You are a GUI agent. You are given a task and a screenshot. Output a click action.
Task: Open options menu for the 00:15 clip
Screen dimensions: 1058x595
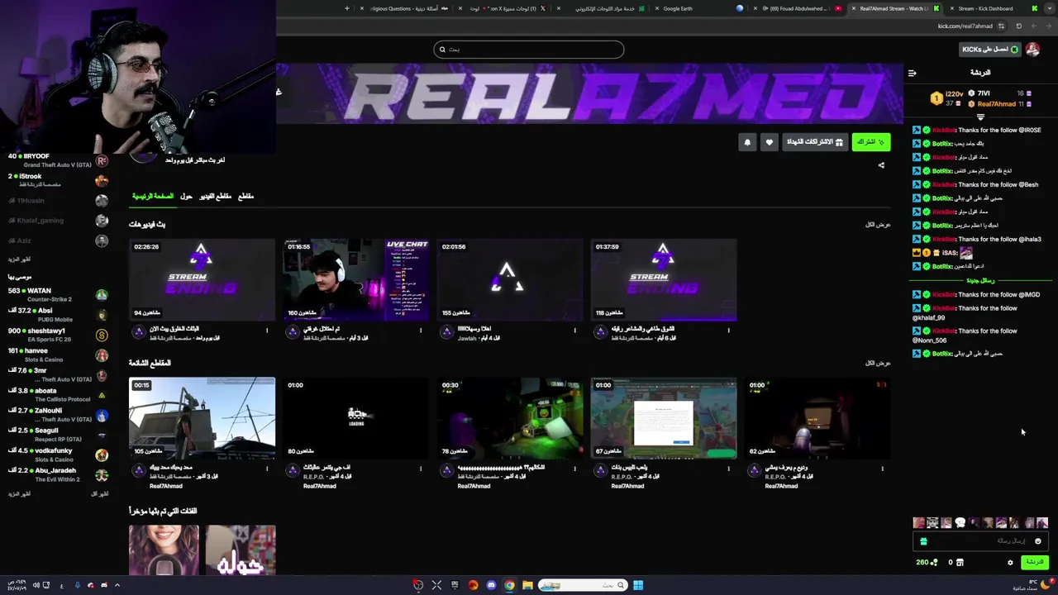(x=267, y=469)
